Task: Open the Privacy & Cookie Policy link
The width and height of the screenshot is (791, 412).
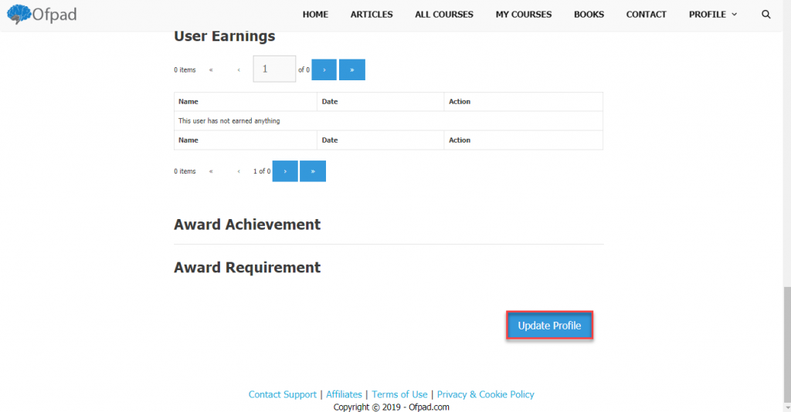Action: pos(485,394)
